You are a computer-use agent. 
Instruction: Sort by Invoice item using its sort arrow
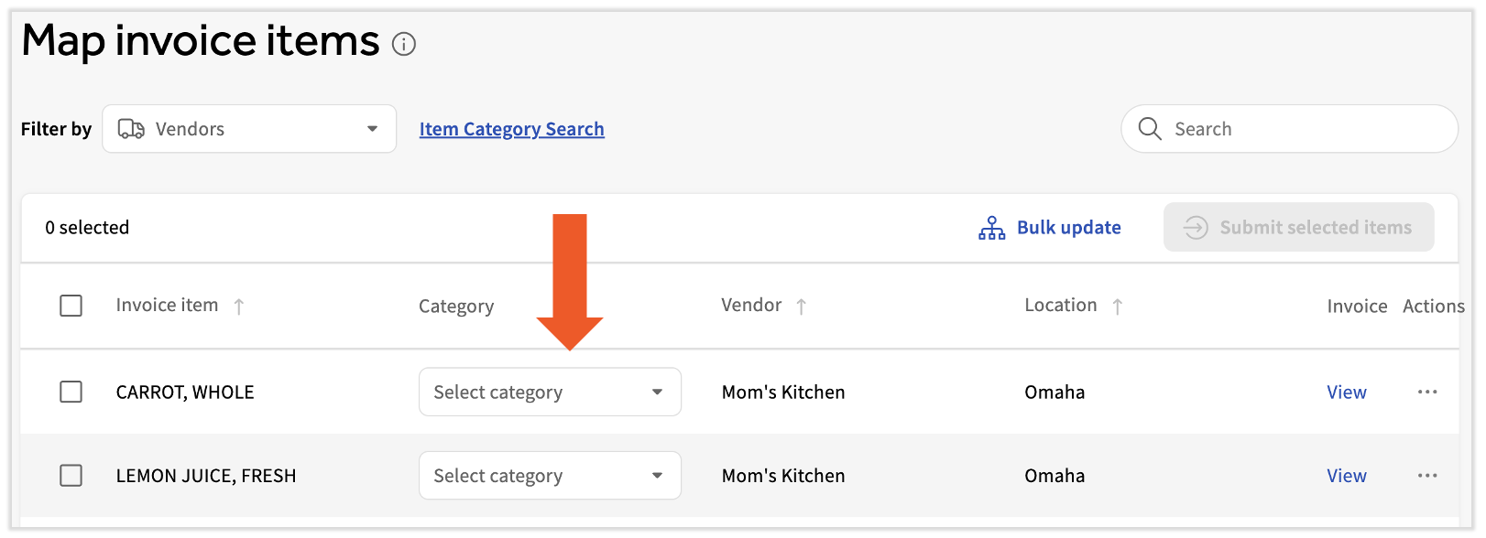pyautogui.click(x=239, y=306)
